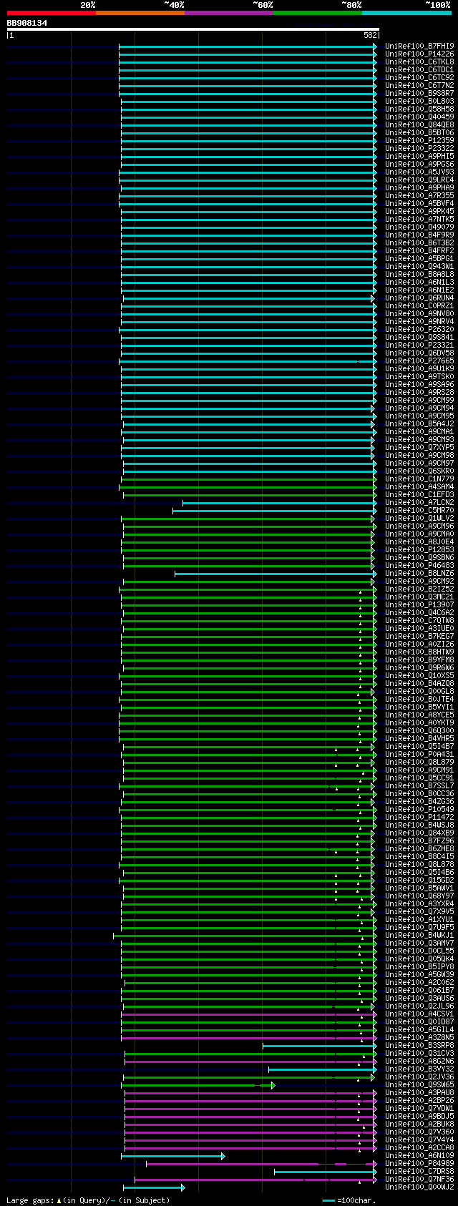458x1206 pixels.
Task: Click the green alignment bar for UniRef100_A4SAM4
Action: (x=248, y=487)
